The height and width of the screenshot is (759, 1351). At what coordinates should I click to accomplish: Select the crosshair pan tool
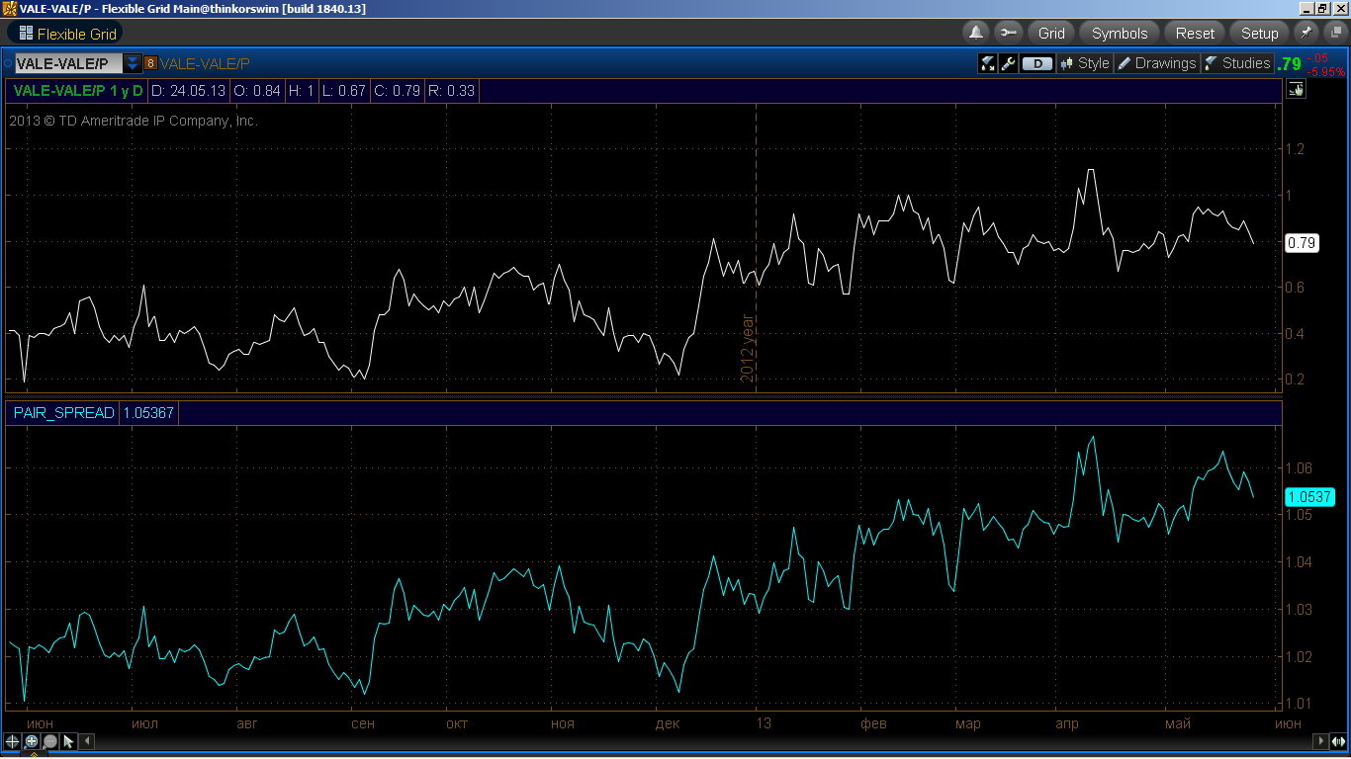point(12,740)
